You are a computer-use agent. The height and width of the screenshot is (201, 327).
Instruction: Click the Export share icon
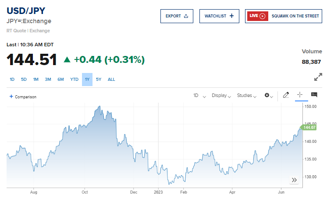coord(186,16)
